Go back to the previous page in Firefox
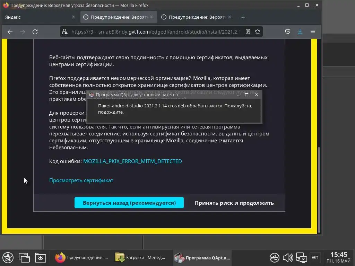This screenshot has height=266, width=355. 10,32
